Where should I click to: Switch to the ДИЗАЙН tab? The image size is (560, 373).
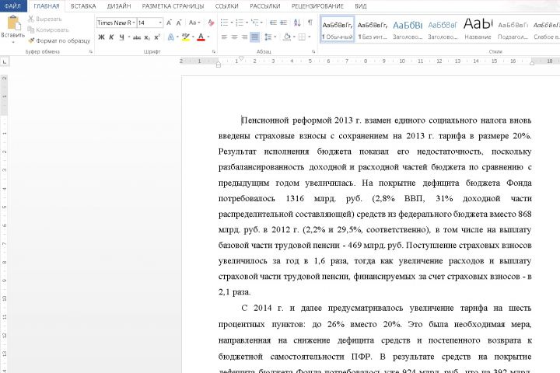click(x=119, y=6)
